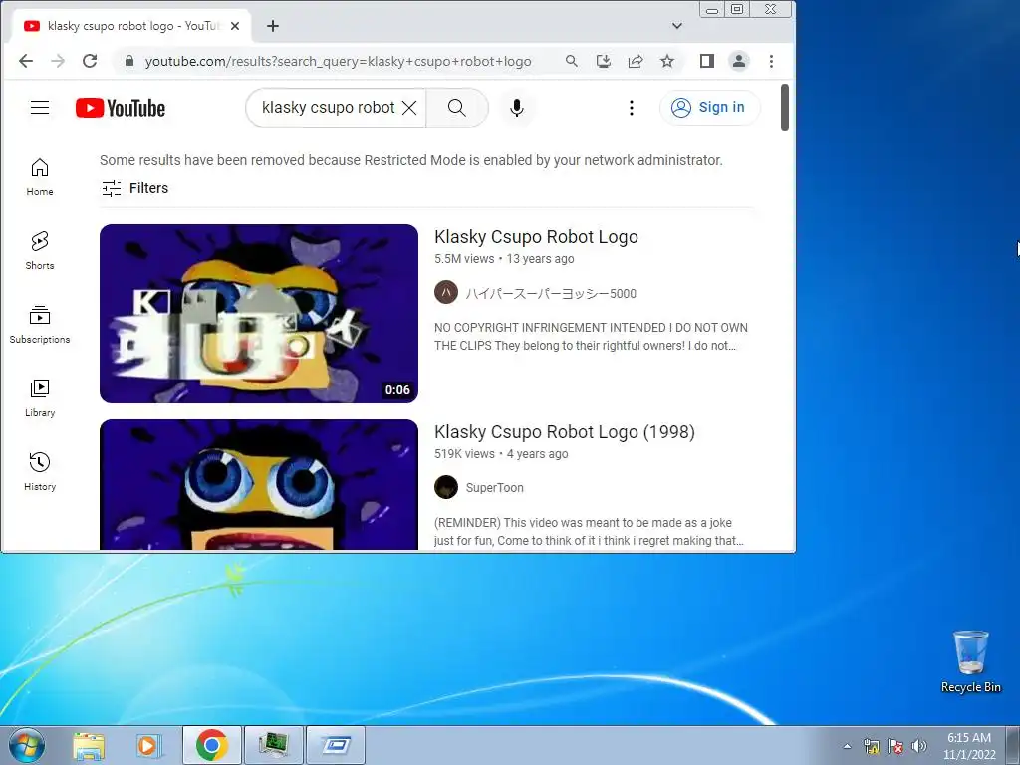Open Subscriptions in the sidebar
Image resolution: width=1020 pixels, height=765 pixels.
(x=40, y=324)
